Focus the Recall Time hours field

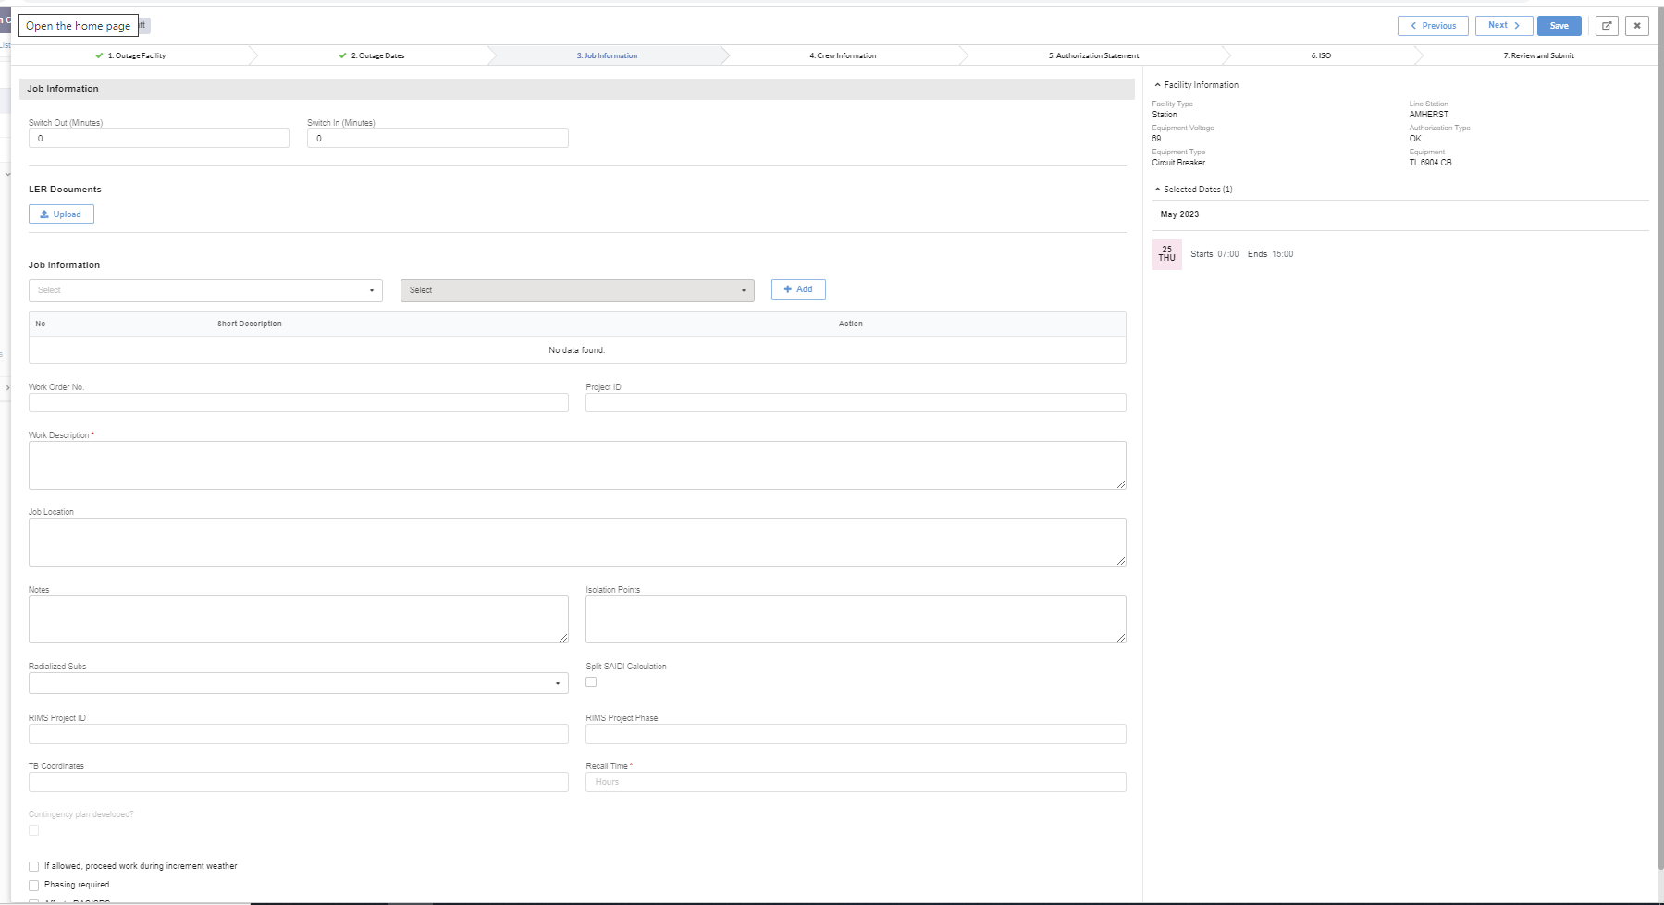point(856,782)
